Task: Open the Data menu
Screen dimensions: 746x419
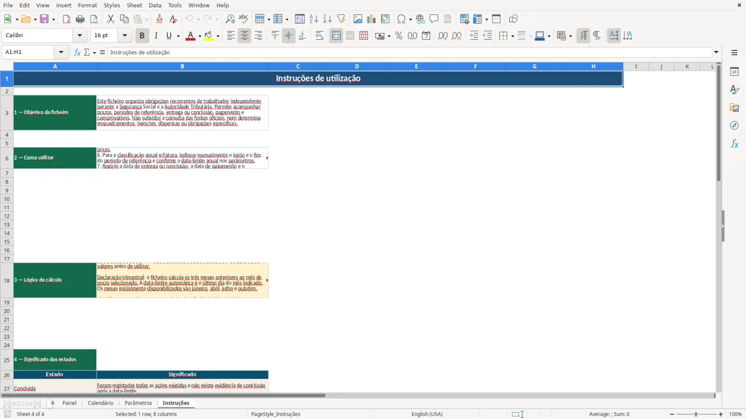Action: pos(155,5)
